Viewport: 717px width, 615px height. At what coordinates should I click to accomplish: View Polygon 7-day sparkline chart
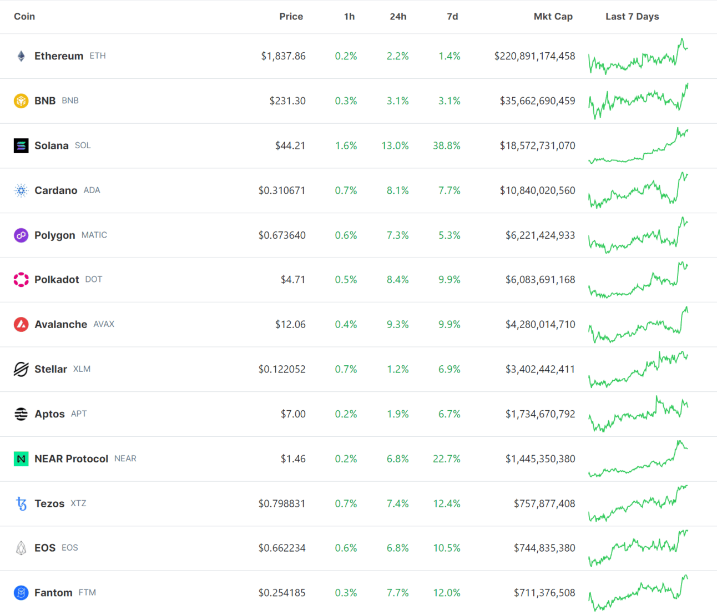[638, 235]
